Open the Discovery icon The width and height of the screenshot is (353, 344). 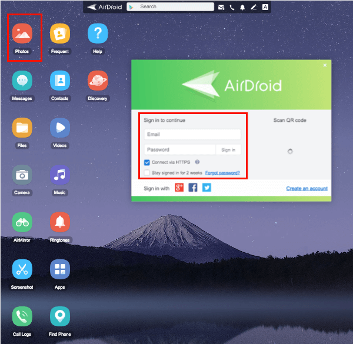click(x=98, y=81)
